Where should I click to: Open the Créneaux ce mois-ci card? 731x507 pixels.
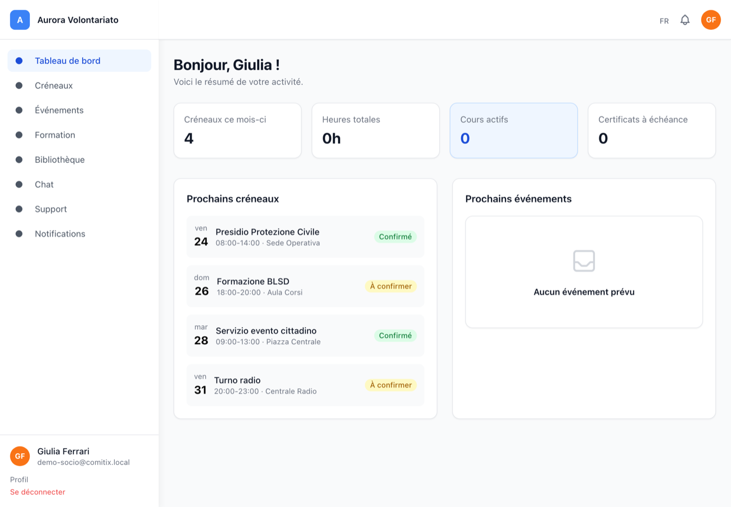[x=237, y=130]
